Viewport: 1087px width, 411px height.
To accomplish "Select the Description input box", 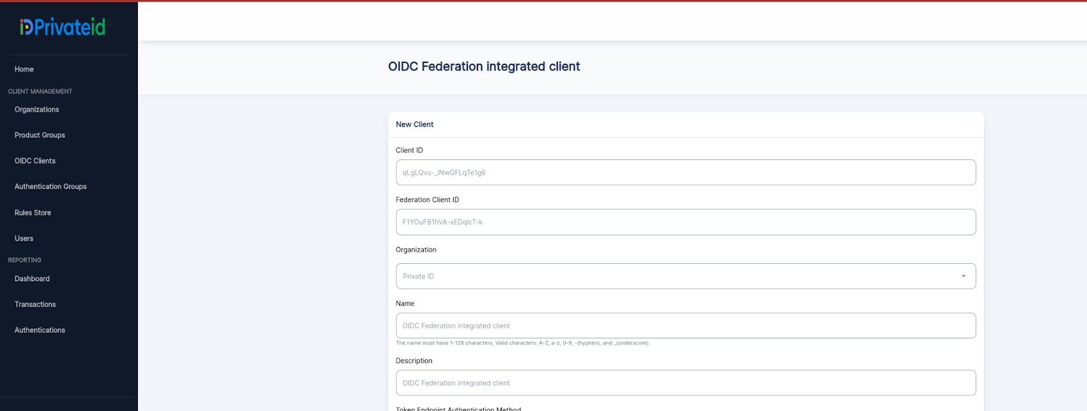I will coord(685,383).
